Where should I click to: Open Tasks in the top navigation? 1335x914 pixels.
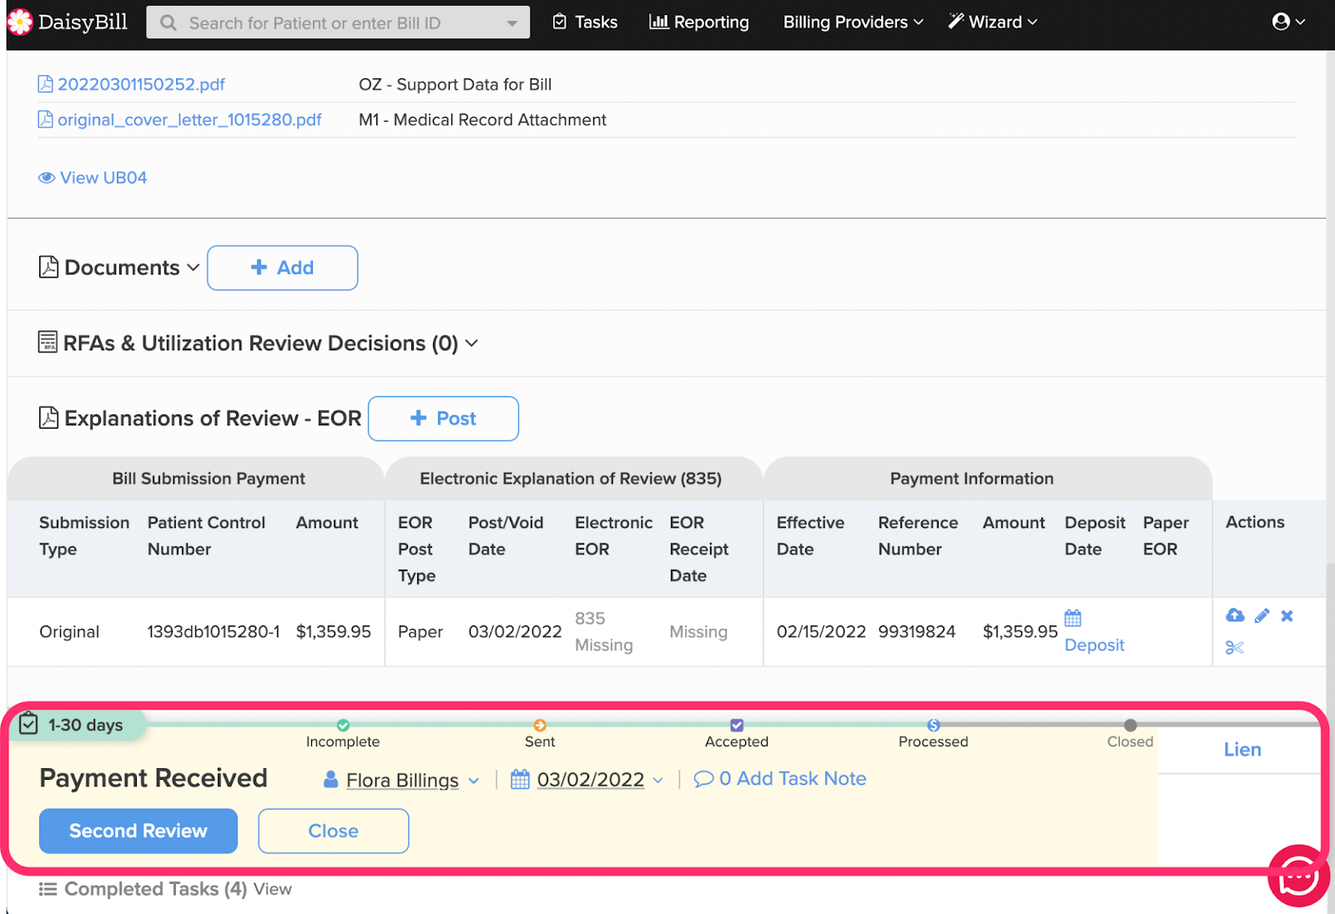(x=585, y=23)
